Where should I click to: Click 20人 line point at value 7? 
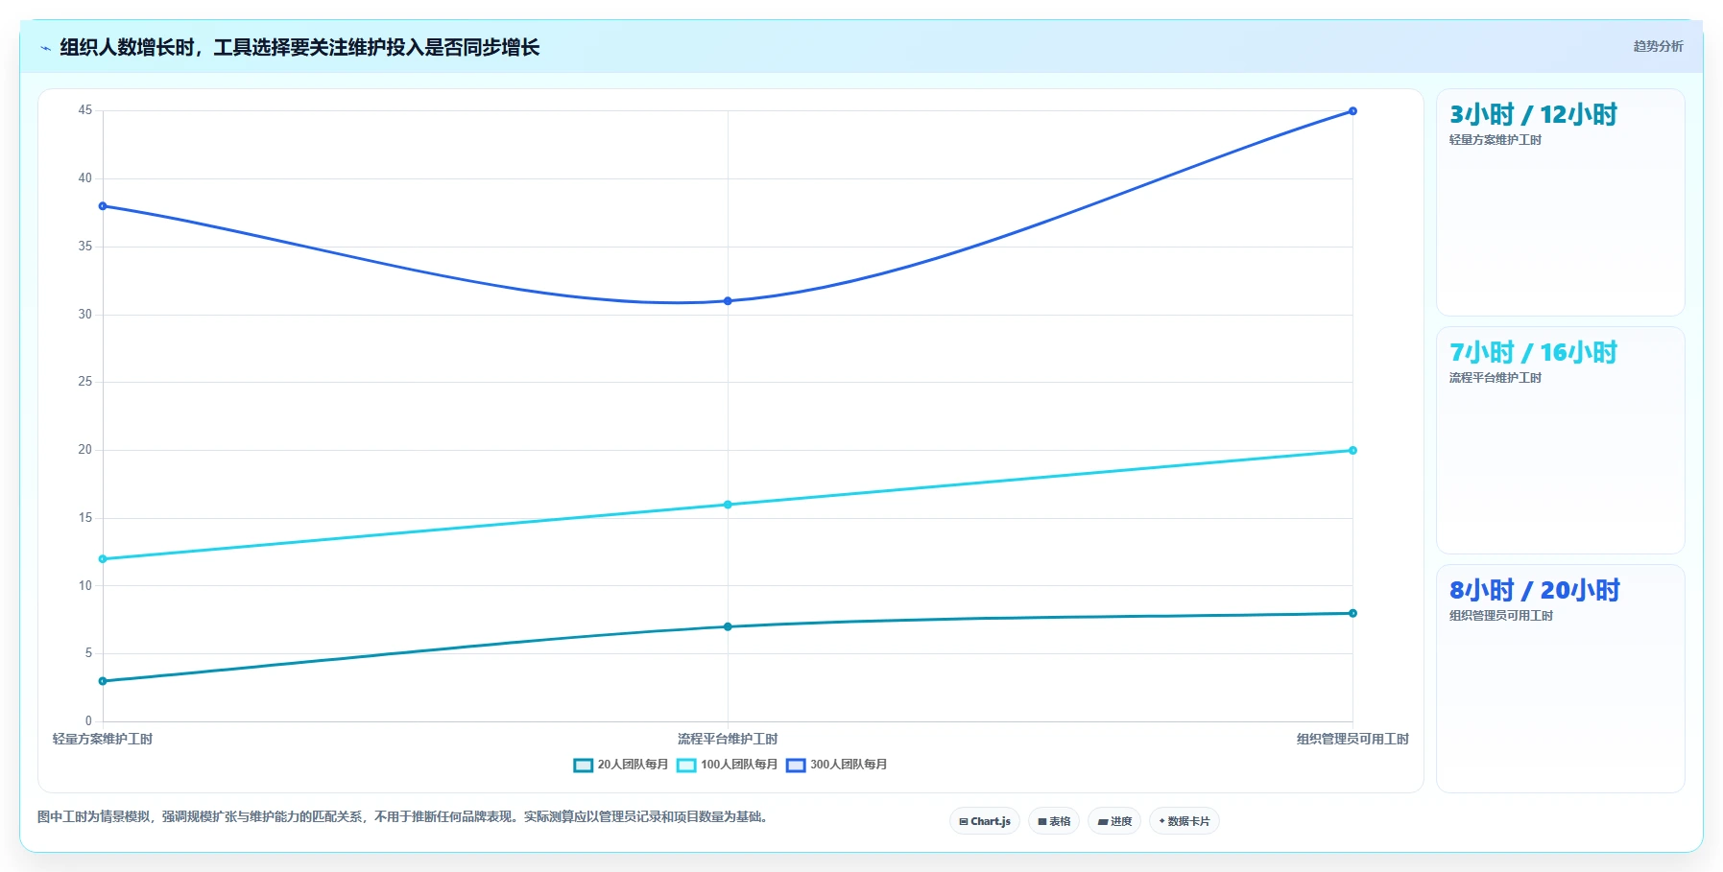[728, 627]
